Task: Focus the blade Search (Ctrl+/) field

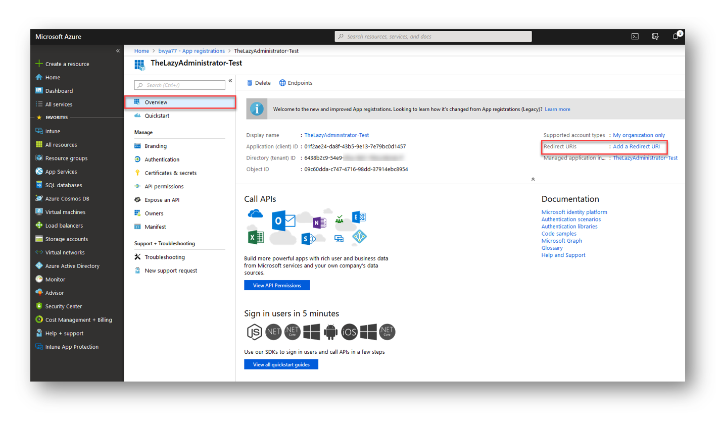Action: [x=180, y=85]
